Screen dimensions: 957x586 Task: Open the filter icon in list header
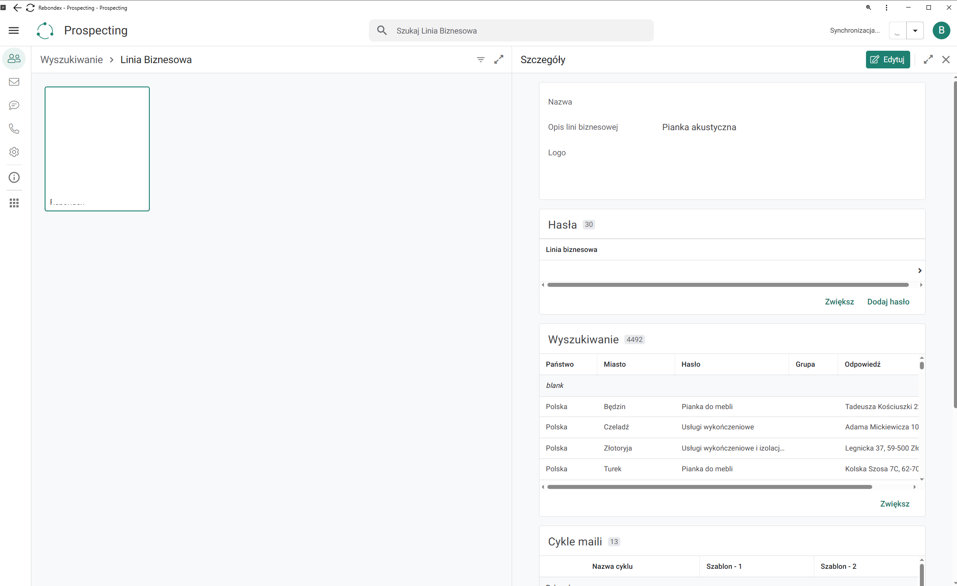[x=481, y=60]
